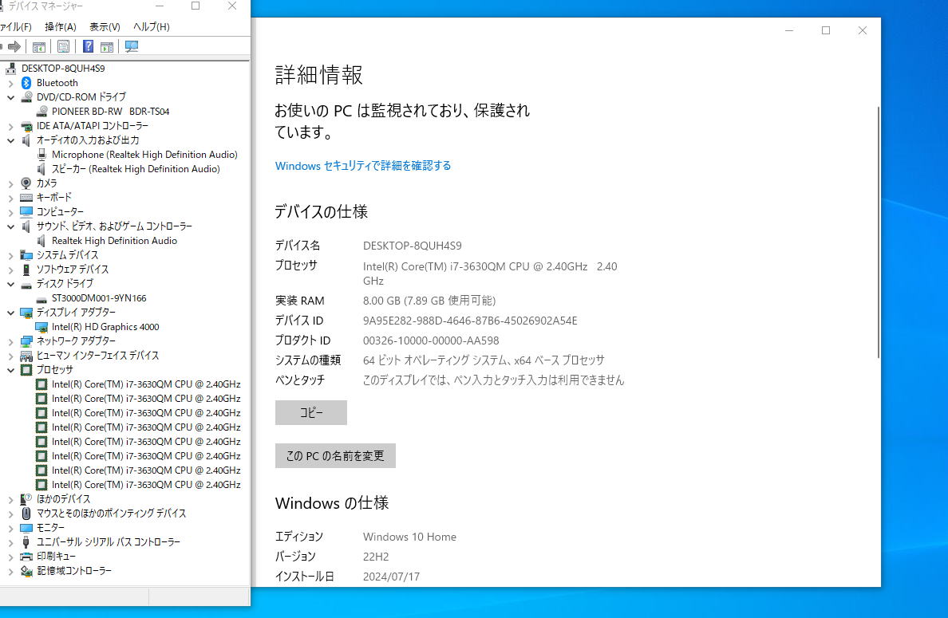This screenshot has height=618, width=948.
Task: Expand the ユニバーサル シリアル バス コントローラー node
Action: click(x=11, y=543)
